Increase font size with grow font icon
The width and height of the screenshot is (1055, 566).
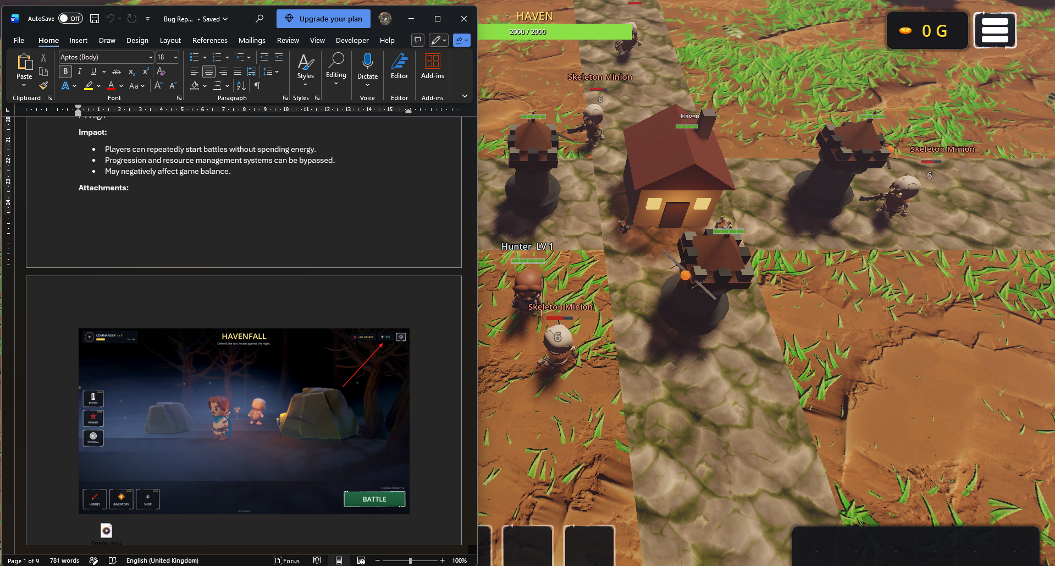point(158,86)
